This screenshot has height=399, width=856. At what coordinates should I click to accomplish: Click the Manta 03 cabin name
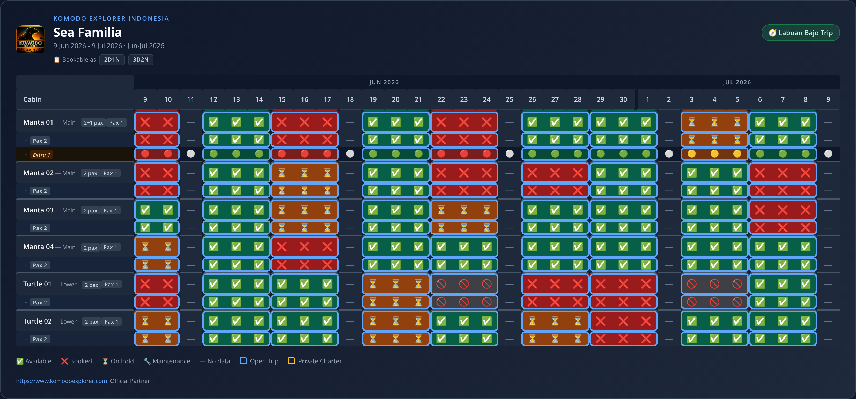coord(38,210)
